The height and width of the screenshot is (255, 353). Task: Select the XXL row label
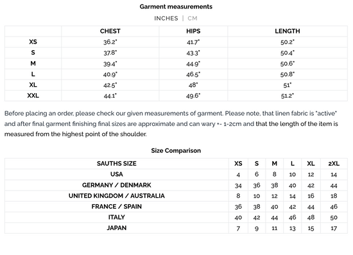coord(33,96)
